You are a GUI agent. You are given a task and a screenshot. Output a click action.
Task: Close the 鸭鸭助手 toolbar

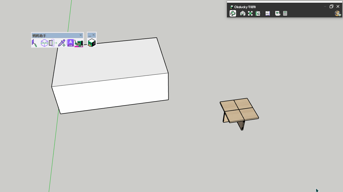click(81, 35)
